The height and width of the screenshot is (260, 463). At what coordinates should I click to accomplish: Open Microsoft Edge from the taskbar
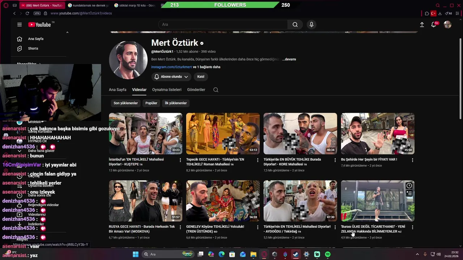pyautogui.click(x=221, y=254)
